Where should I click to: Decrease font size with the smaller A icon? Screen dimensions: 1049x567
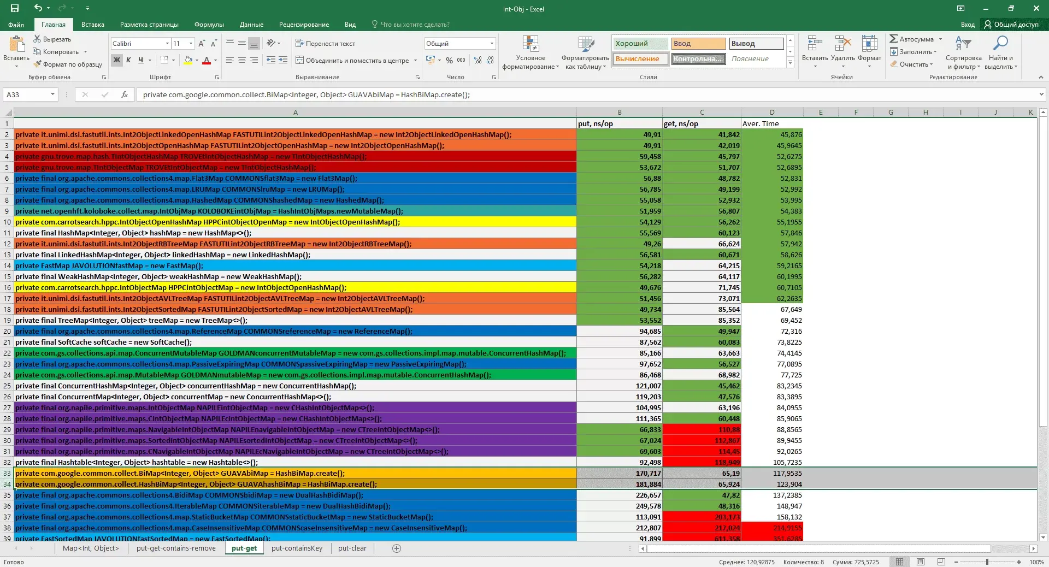pyautogui.click(x=214, y=43)
